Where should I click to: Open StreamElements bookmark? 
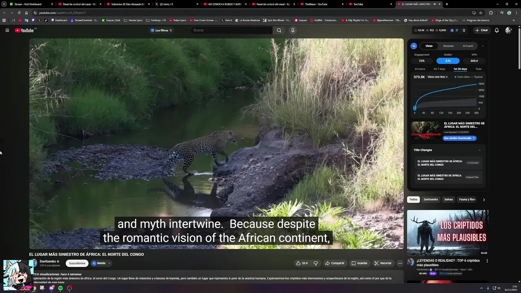[84, 20]
